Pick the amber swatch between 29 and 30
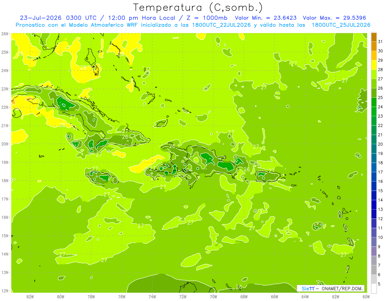Image resolution: width=389 pixels, height=301 pixels. (x=374, y=56)
